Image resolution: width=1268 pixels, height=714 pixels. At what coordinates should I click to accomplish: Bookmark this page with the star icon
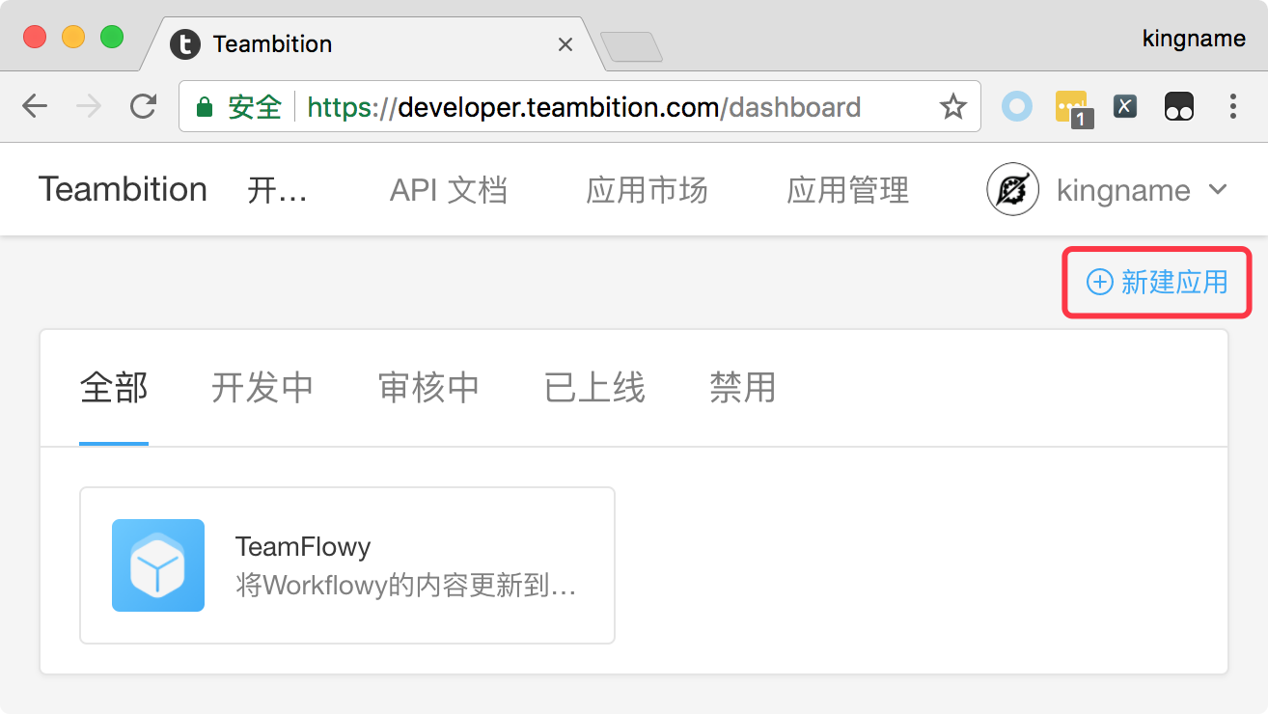(953, 106)
